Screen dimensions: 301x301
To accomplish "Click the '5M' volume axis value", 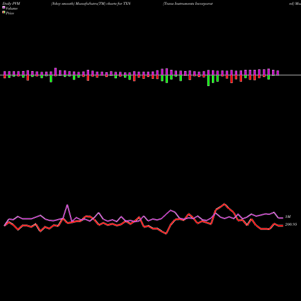I will coord(288,217).
